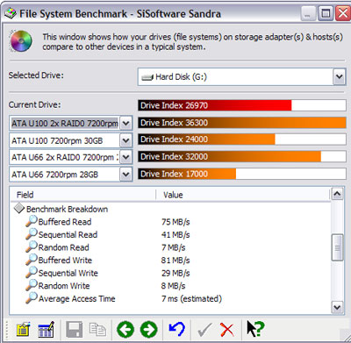The height and width of the screenshot is (343, 351).
Task: Open the ATA U66 2x RAID0 dropdown arrow
Action: (x=126, y=157)
